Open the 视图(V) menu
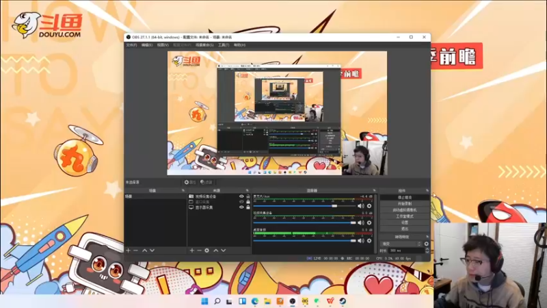 (163, 45)
